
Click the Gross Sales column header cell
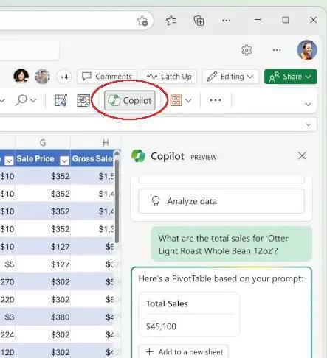coord(92,158)
